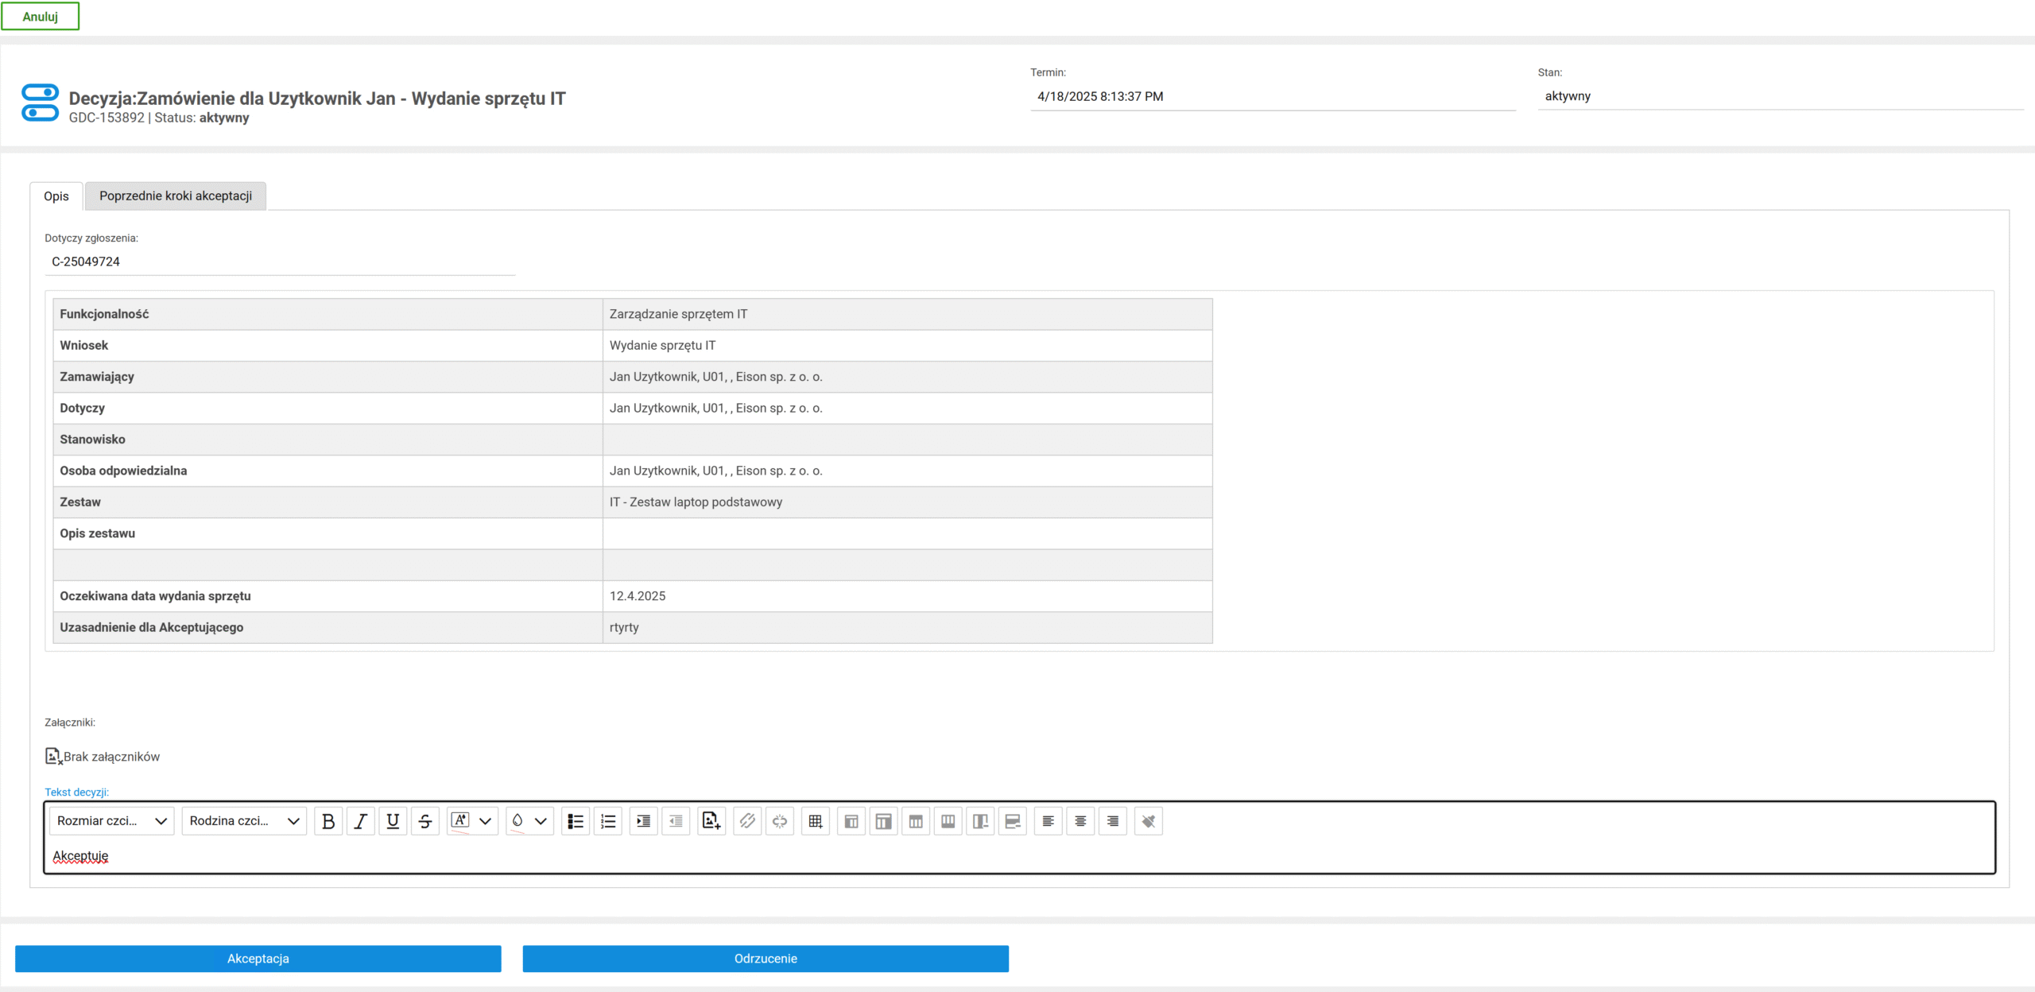Toggle bold formatting in decision editor
The width and height of the screenshot is (2035, 992).
(x=328, y=821)
